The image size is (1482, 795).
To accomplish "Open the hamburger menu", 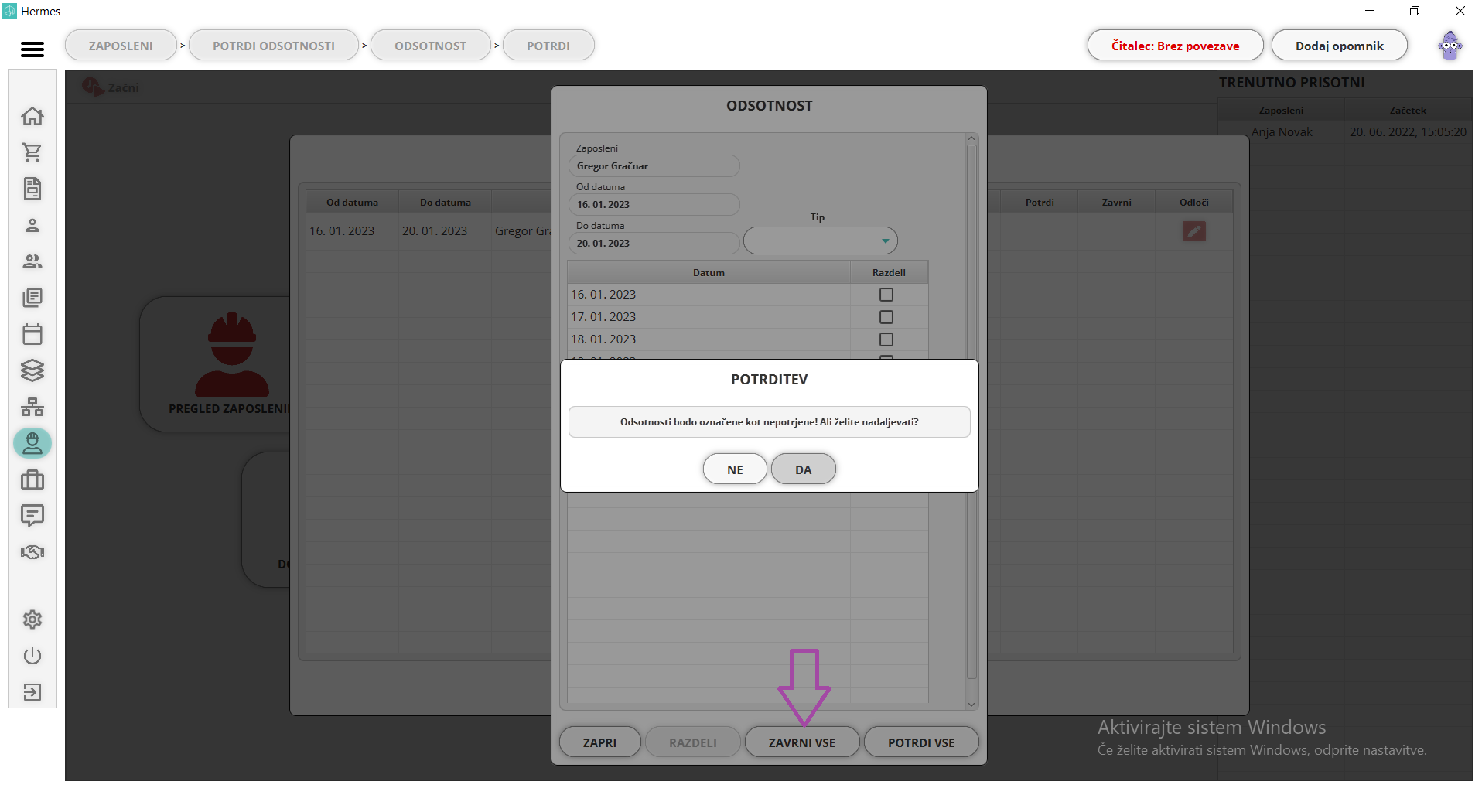I will [x=32, y=49].
